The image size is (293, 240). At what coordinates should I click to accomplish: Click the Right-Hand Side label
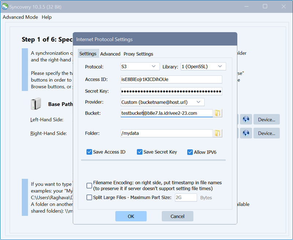click(48, 133)
